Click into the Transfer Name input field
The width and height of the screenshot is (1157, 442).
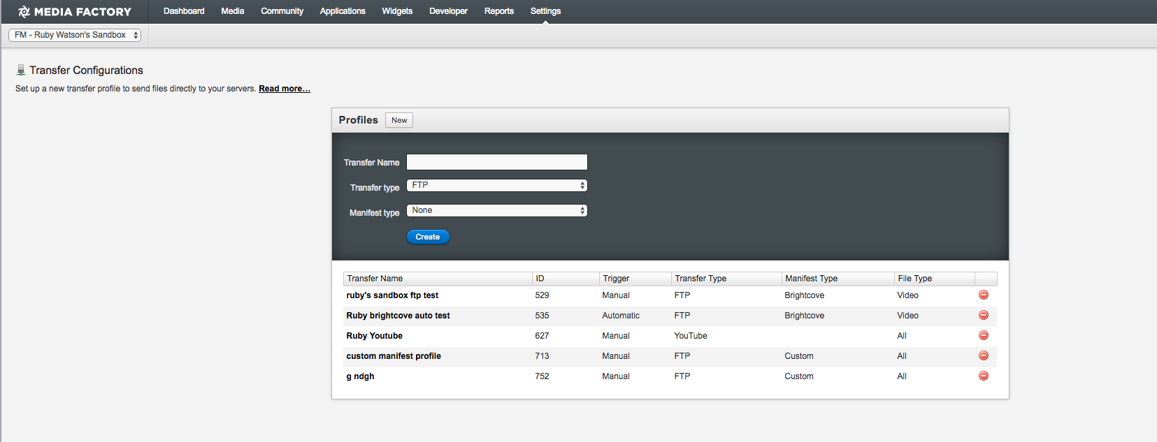tap(497, 162)
